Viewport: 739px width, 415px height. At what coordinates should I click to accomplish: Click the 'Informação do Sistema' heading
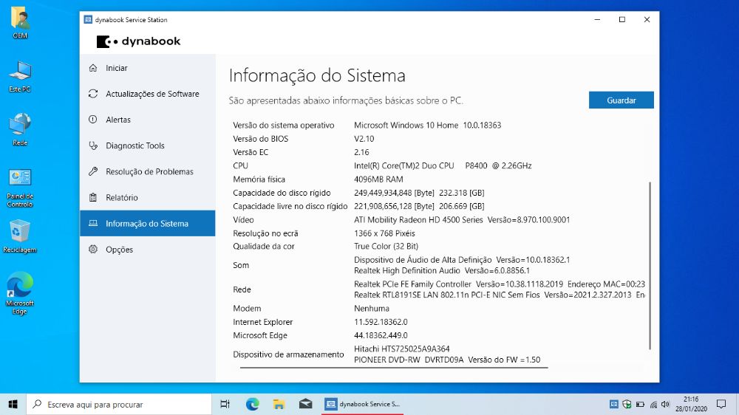317,75
